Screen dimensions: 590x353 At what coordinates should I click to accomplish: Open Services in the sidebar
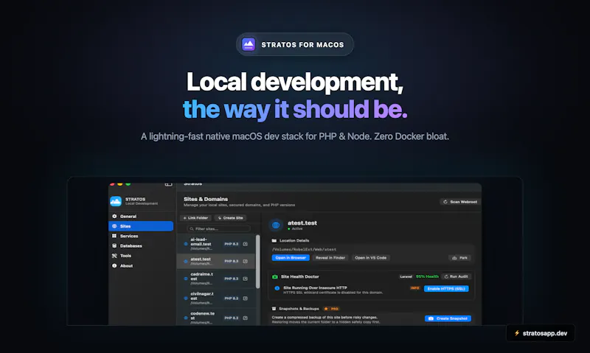(x=141, y=236)
